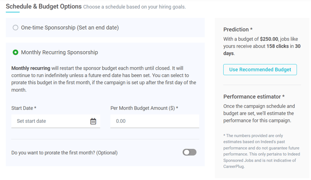
Task: Open the start date calendar picker icon
Action: click(93, 121)
